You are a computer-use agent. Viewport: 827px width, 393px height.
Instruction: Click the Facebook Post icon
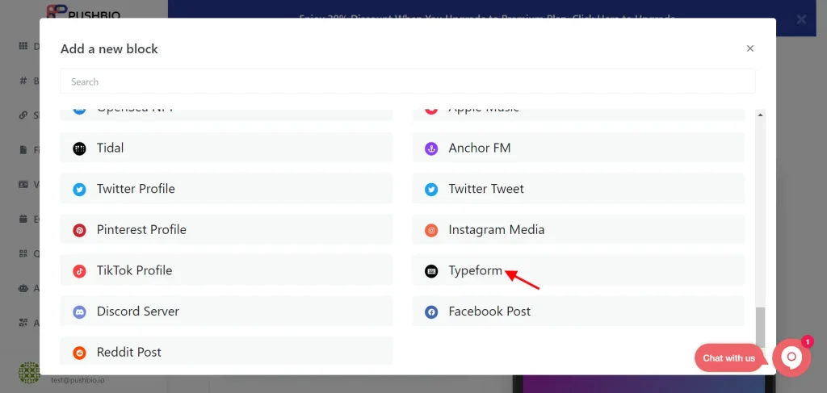click(431, 311)
